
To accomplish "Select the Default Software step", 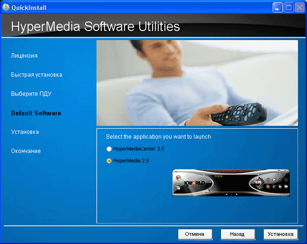I will [x=36, y=113].
